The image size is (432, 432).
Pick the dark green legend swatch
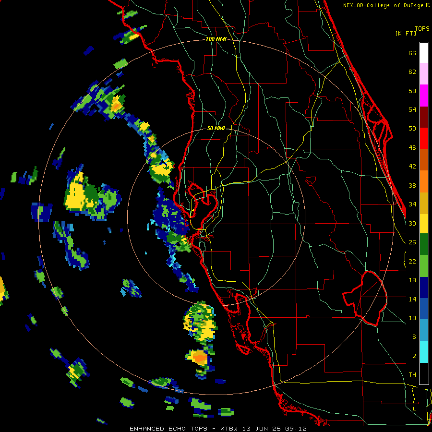[x=424, y=244]
